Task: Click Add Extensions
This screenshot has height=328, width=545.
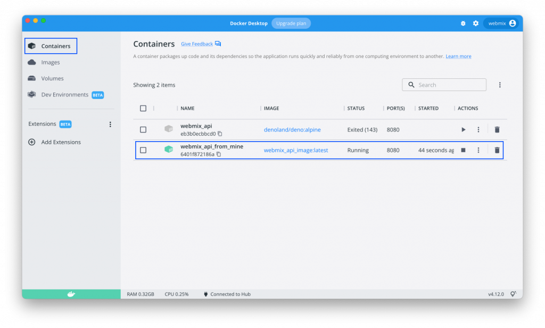Action: 55,142
